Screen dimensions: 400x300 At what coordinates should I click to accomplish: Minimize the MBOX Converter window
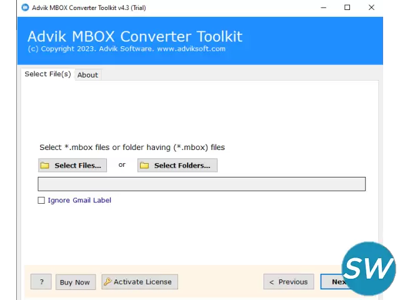click(323, 7)
